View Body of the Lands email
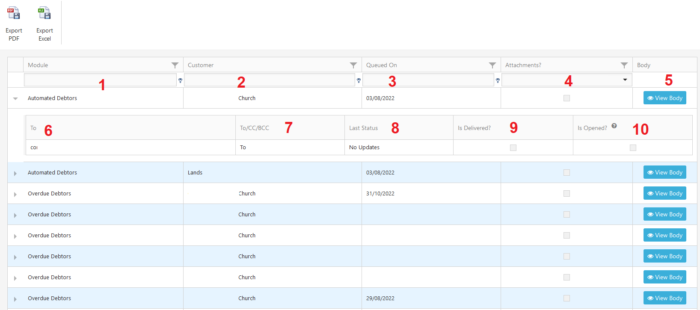This screenshot has width=700, height=310. pyautogui.click(x=664, y=172)
